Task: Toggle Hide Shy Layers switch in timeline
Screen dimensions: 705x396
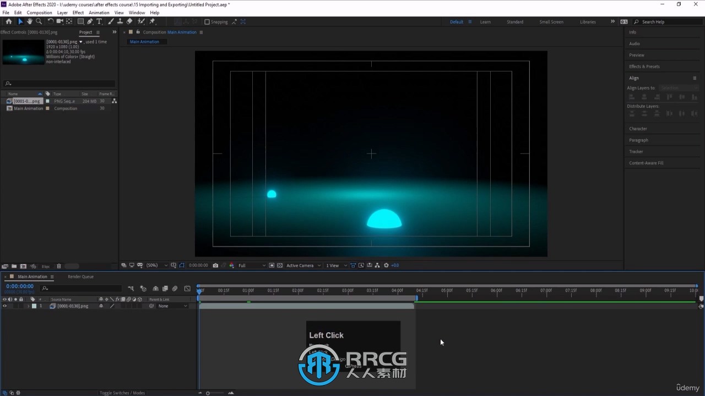Action: (155, 288)
